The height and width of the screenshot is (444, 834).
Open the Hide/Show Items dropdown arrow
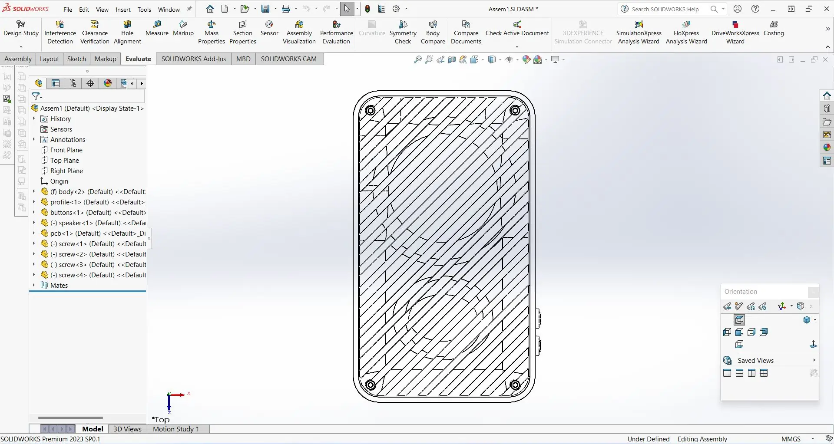(x=518, y=60)
